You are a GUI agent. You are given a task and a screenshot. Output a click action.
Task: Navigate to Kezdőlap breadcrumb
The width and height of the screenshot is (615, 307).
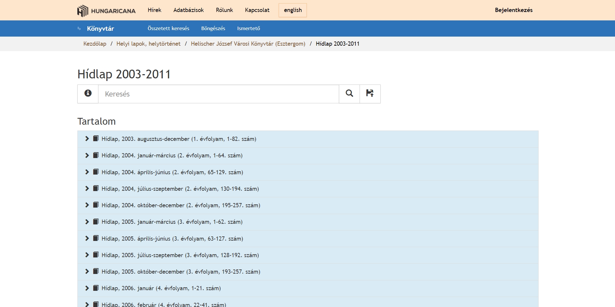tap(95, 44)
